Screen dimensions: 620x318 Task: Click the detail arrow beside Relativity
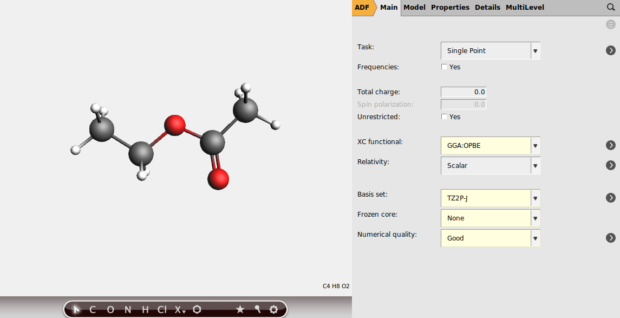611,165
